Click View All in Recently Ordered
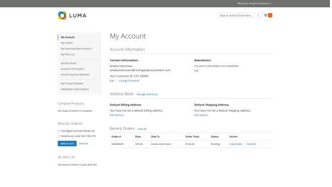This screenshot has height=187, width=332. pyautogui.click(x=83, y=143)
